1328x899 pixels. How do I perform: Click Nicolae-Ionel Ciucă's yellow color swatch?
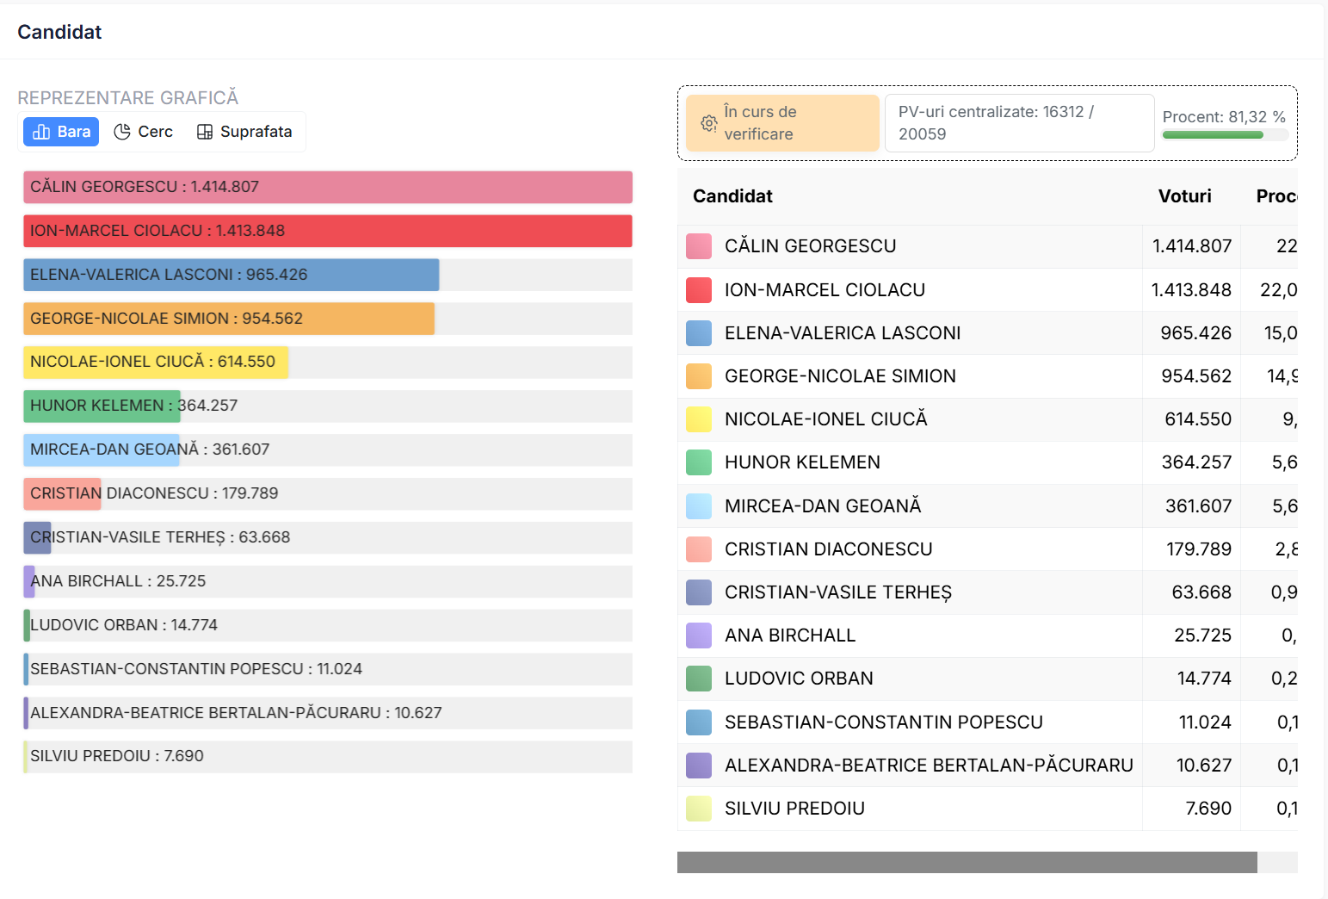[698, 419]
